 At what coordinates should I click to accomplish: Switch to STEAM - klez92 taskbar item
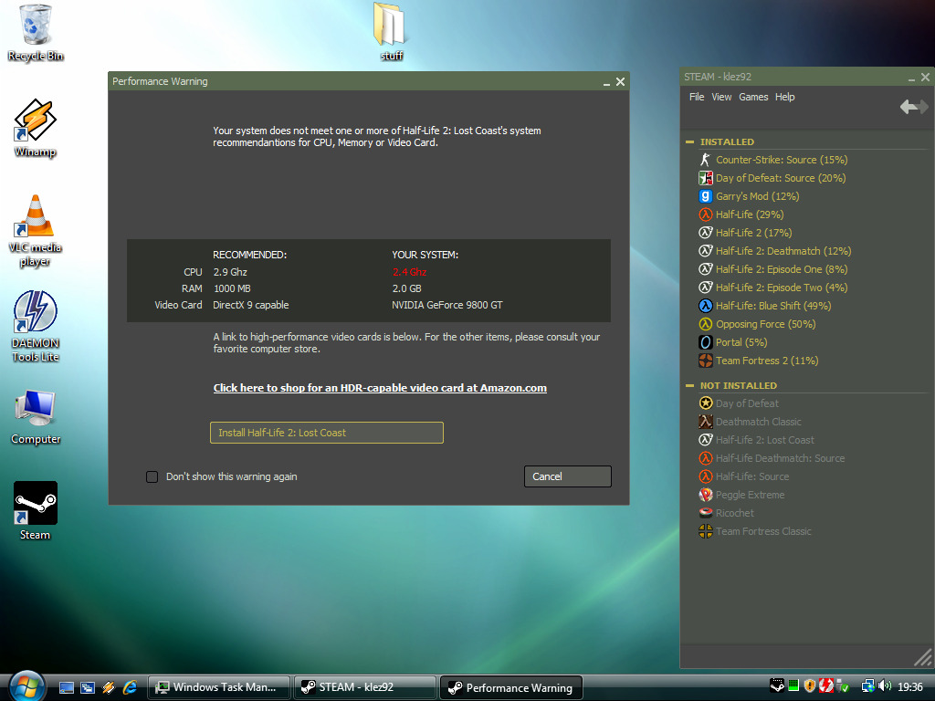tap(364, 687)
